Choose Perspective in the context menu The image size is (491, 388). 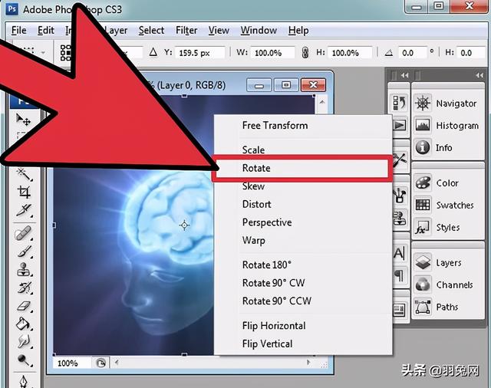click(x=303, y=222)
